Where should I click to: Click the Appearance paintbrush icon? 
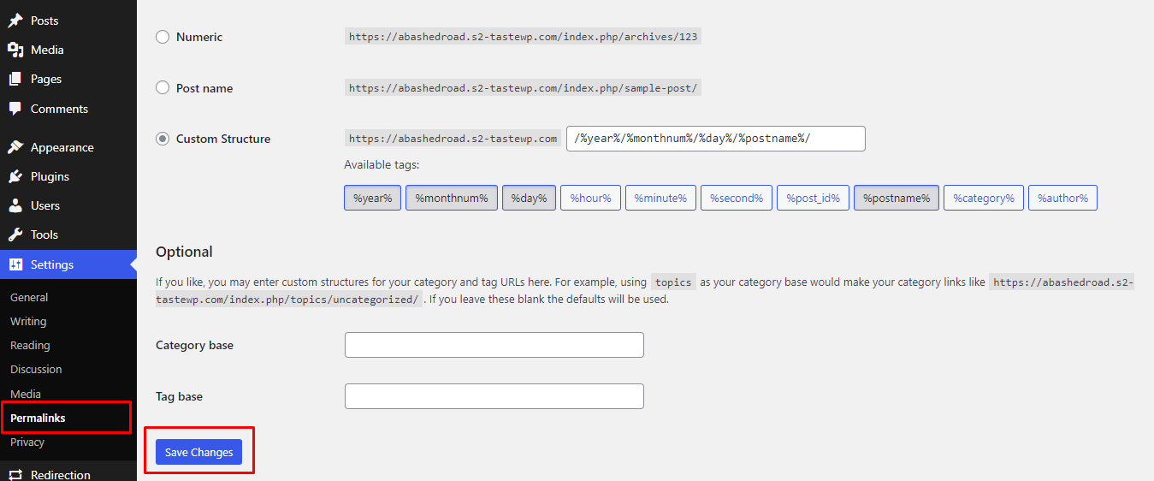point(15,147)
